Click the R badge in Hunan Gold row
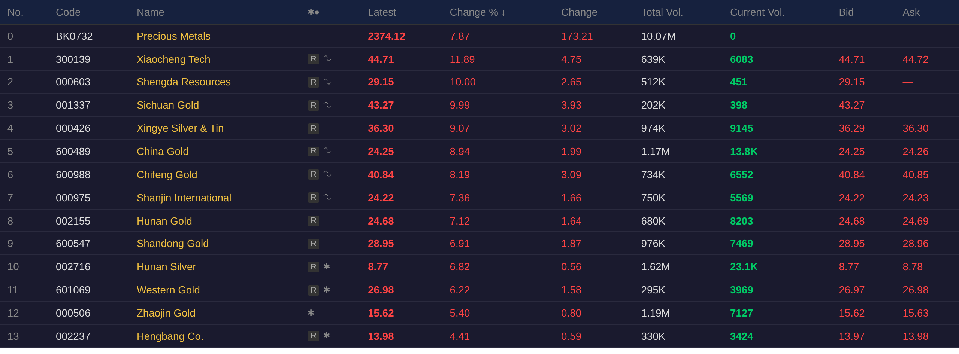 point(313,221)
